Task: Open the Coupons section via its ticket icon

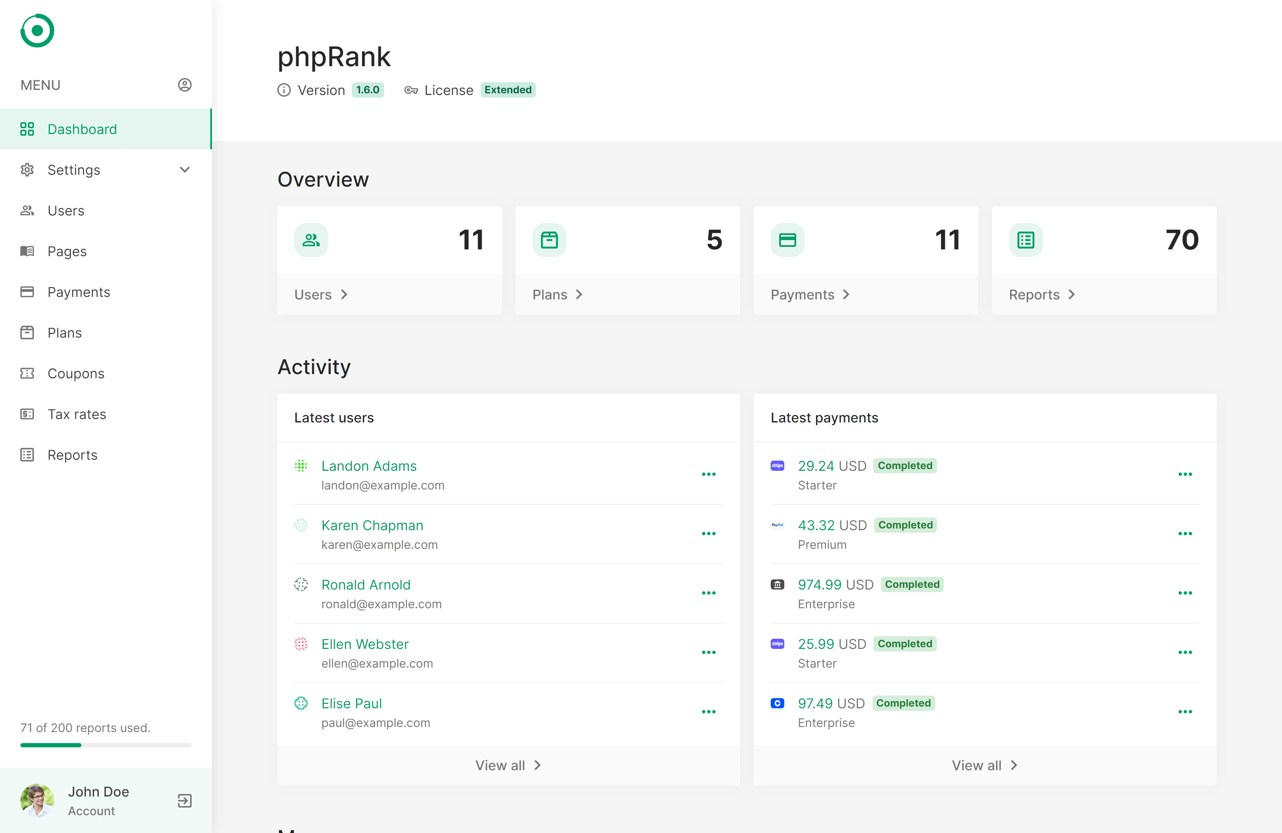Action: click(28, 373)
